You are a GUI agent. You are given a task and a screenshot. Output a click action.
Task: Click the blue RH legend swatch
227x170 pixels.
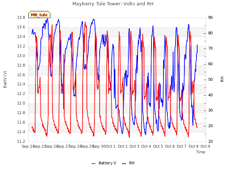coord(124,164)
